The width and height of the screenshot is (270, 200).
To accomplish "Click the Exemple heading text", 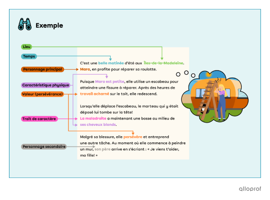I will tap(49, 26).
